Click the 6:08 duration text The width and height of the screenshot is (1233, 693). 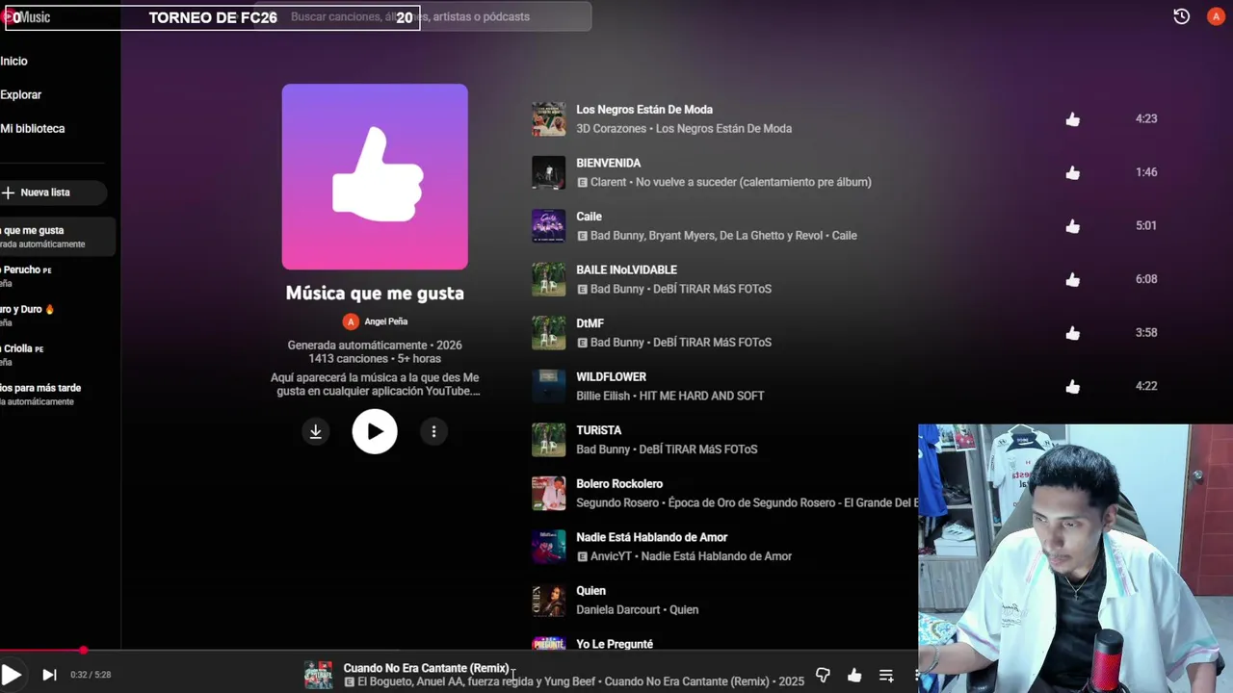1146,279
